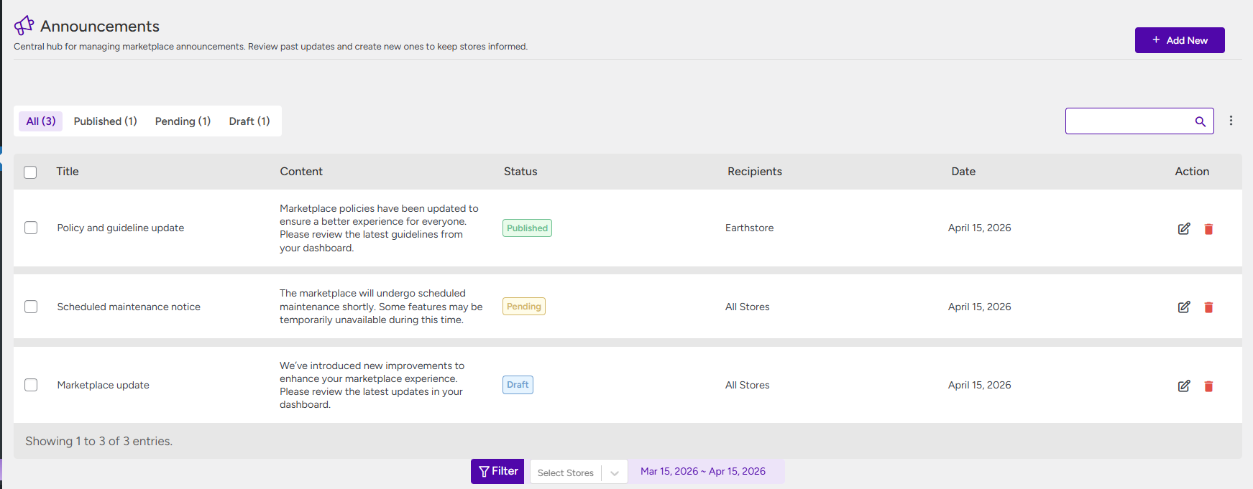Screen dimensions: 1253x489
Task: Toggle the select-all checkbox in header
Action: pyautogui.click(x=30, y=172)
